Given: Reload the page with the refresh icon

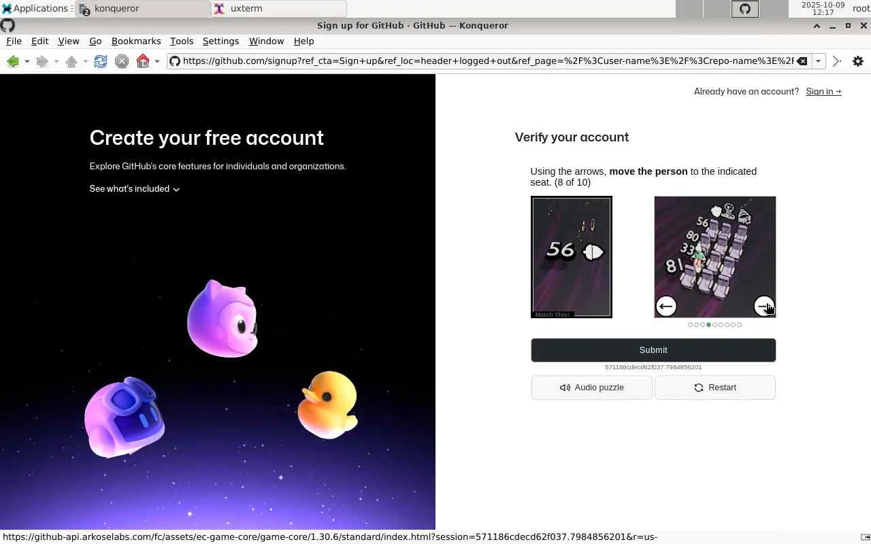Looking at the screenshot, I should [x=100, y=61].
